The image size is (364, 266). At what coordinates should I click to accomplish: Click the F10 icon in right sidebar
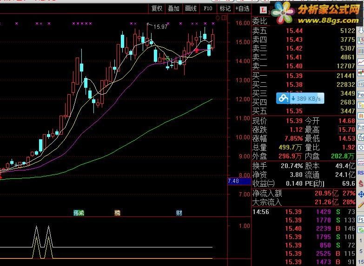pos(361,94)
